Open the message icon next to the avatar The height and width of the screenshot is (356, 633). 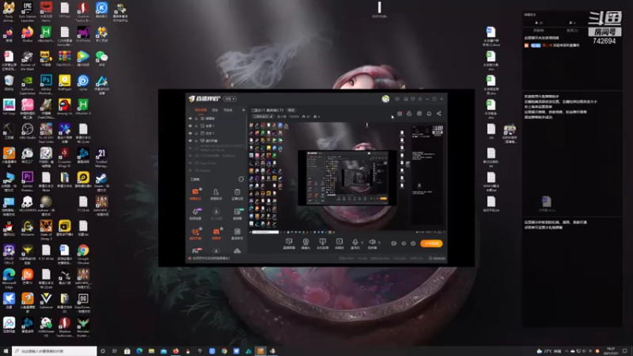click(x=397, y=99)
